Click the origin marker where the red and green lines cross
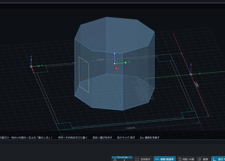Image resolution: width=225 pixels, height=161 pixels. [191, 74]
